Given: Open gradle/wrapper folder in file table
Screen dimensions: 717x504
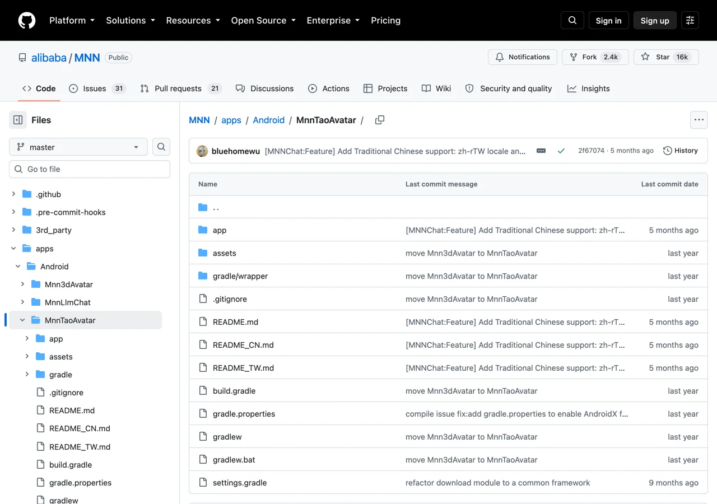Looking at the screenshot, I should point(240,276).
